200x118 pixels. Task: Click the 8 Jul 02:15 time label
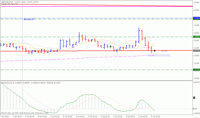55,116
